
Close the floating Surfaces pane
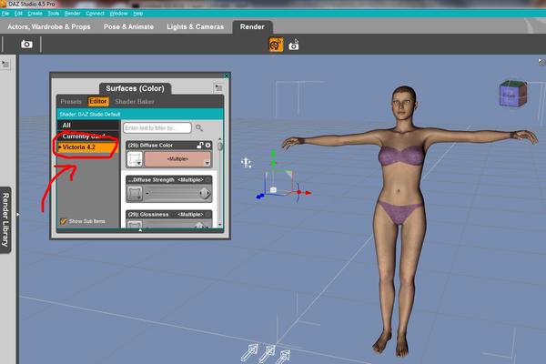pos(227,76)
